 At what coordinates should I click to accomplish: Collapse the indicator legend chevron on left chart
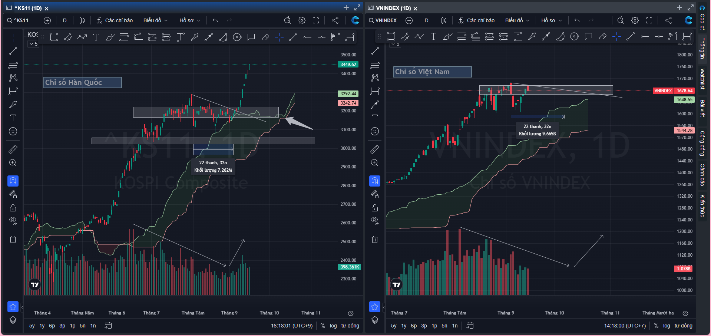(x=33, y=44)
